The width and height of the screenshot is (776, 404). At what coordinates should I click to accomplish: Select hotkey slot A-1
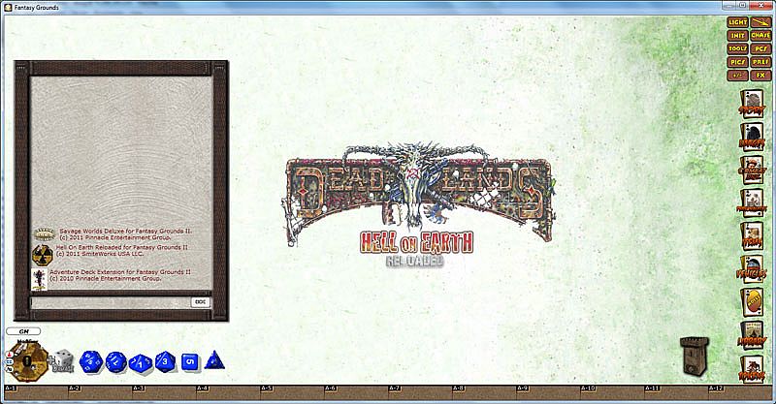[x=36, y=392]
